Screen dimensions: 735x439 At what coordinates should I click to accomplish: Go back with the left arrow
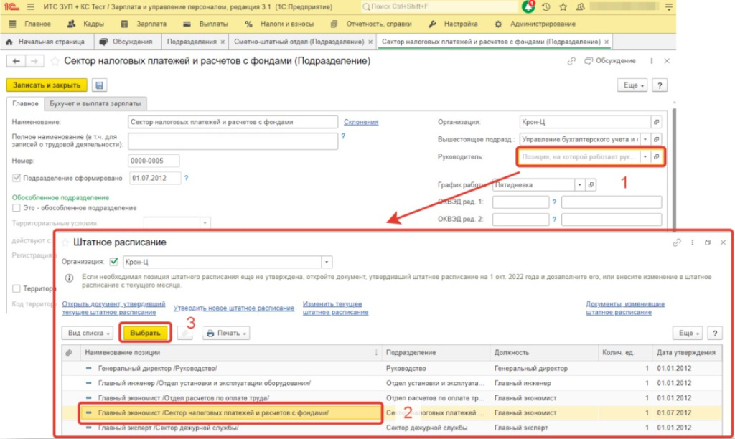tap(17, 61)
